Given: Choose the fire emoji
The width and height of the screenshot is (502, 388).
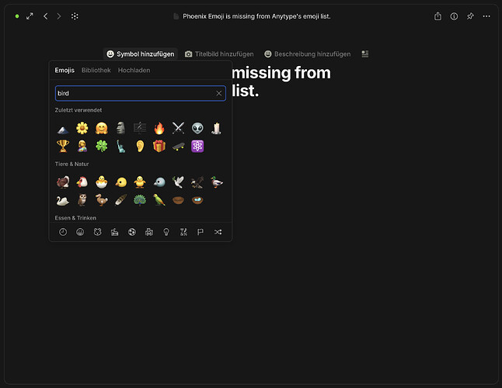Looking at the screenshot, I should pyautogui.click(x=159, y=129).
